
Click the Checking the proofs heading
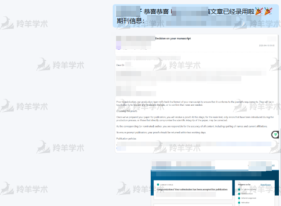coord(128,111)
